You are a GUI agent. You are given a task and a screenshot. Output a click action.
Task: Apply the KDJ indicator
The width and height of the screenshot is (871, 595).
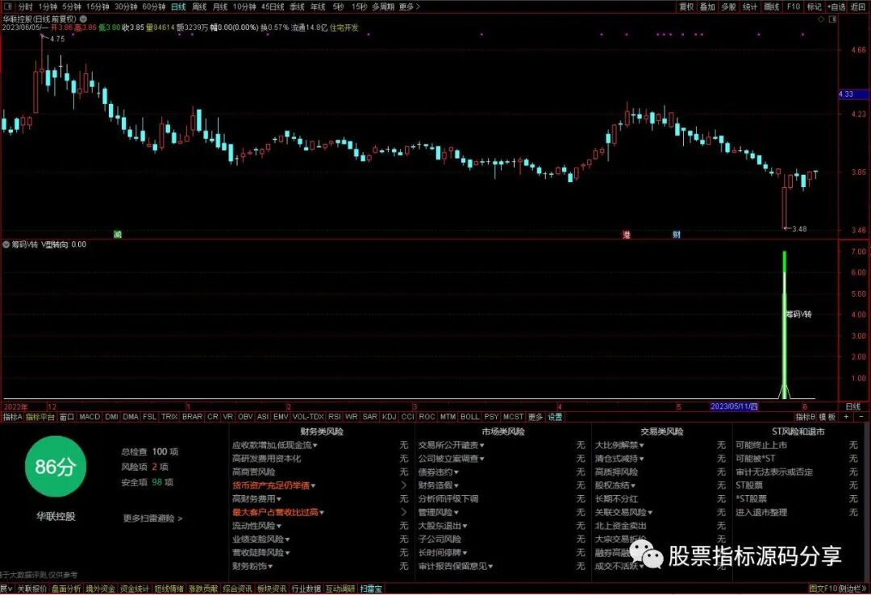pos(390,417)
